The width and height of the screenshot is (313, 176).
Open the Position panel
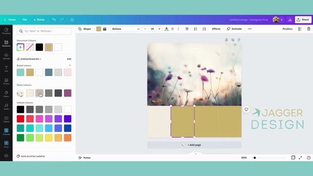tap(288, 29)
